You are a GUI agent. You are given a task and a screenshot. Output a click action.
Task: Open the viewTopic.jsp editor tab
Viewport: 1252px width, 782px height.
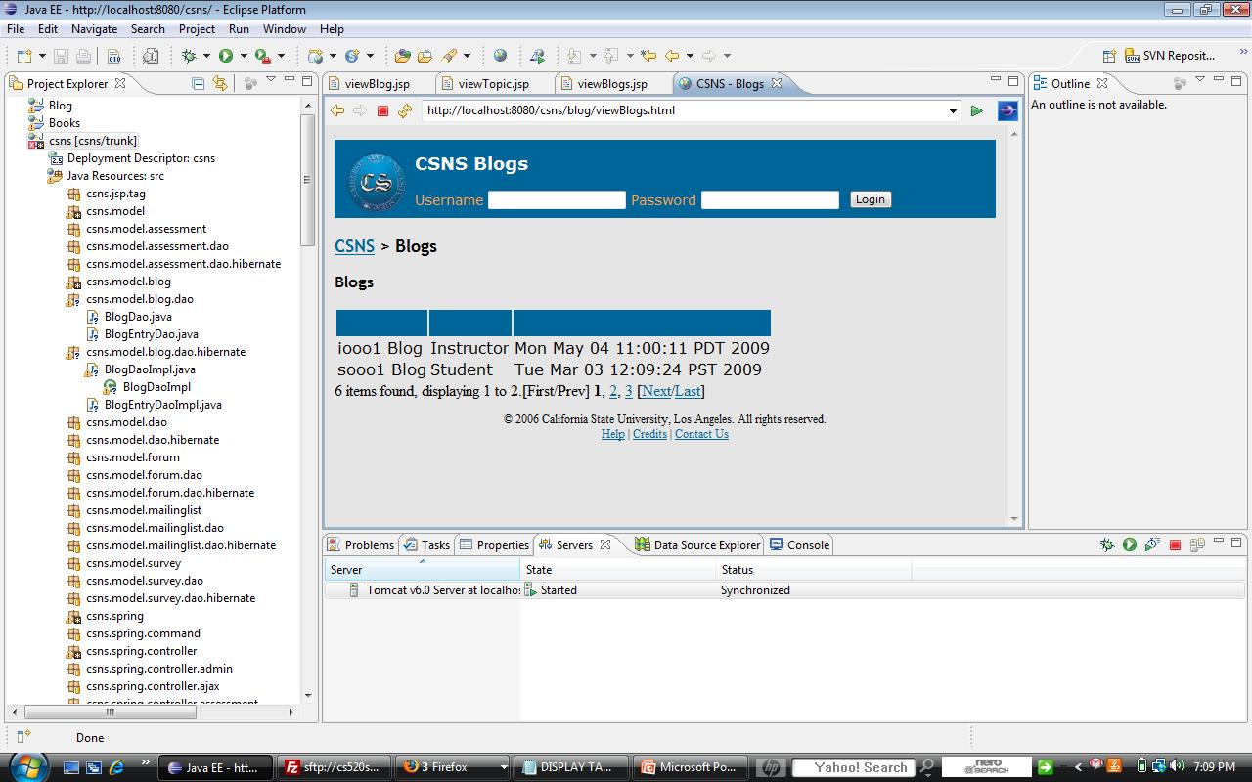493,84
